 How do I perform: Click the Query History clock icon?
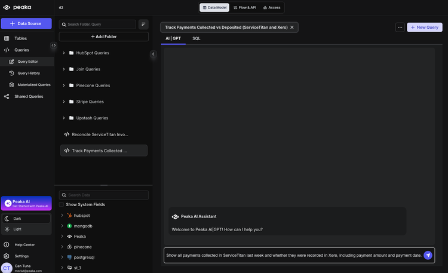point(11,73)
